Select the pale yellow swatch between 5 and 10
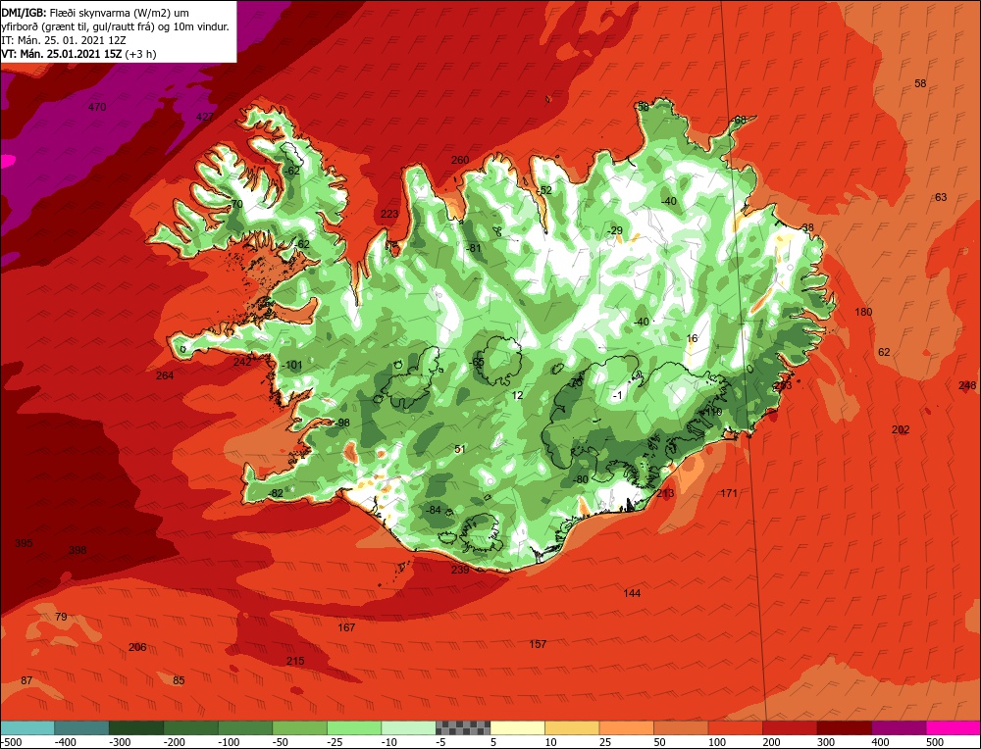The width and height of the screenshot is (981, 749). pyautogui.click(x=517, y=727)
